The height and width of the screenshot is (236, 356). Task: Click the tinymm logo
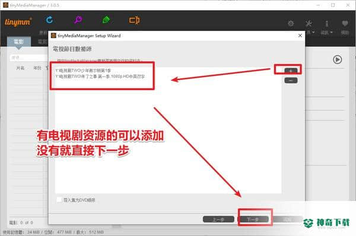point(18,22)
